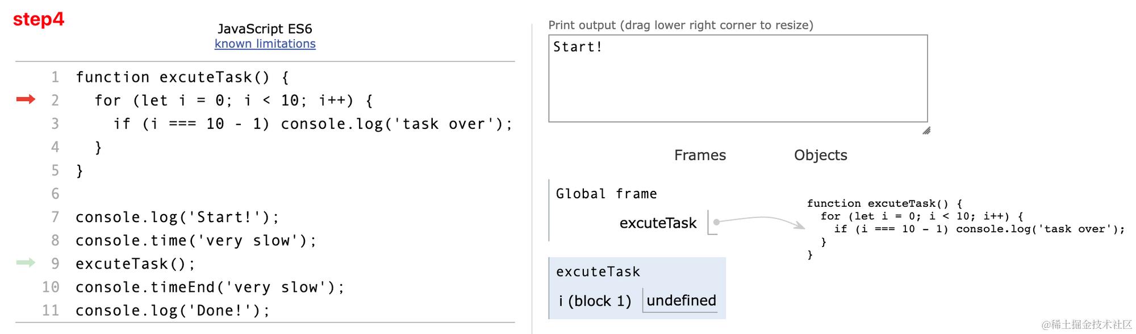Viewport: 1136px width, 334px height.
Task: Switch to the Frames column heading
Action: click(x=699, y=155)
